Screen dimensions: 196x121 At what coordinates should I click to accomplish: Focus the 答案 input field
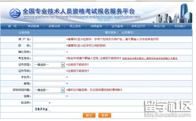click(x=49, y=96)
